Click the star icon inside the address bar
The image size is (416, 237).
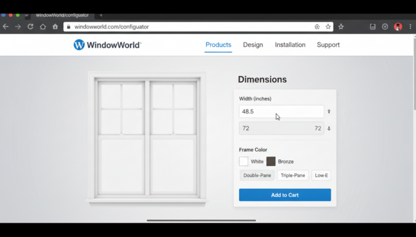328,26
